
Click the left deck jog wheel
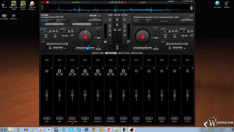(x=85, y=37)
